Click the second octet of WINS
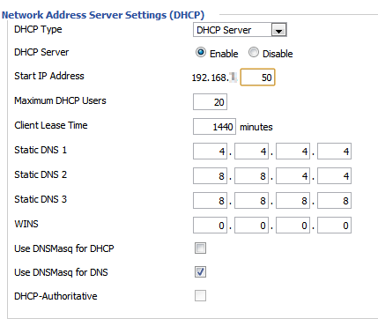 coord(251,226)
